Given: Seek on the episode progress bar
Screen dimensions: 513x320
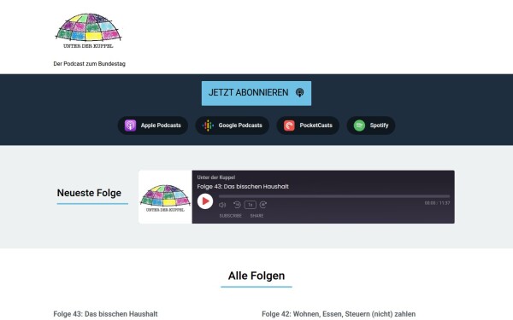Looking at the screenshot, I should point(334,196).
